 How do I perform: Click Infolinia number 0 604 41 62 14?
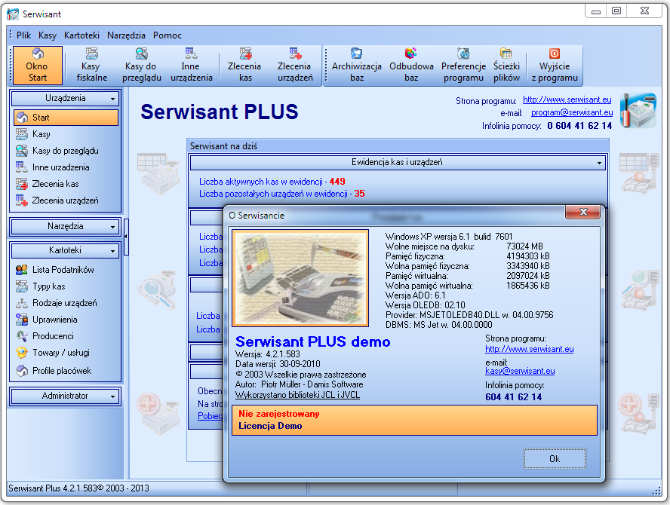point(579,126)
